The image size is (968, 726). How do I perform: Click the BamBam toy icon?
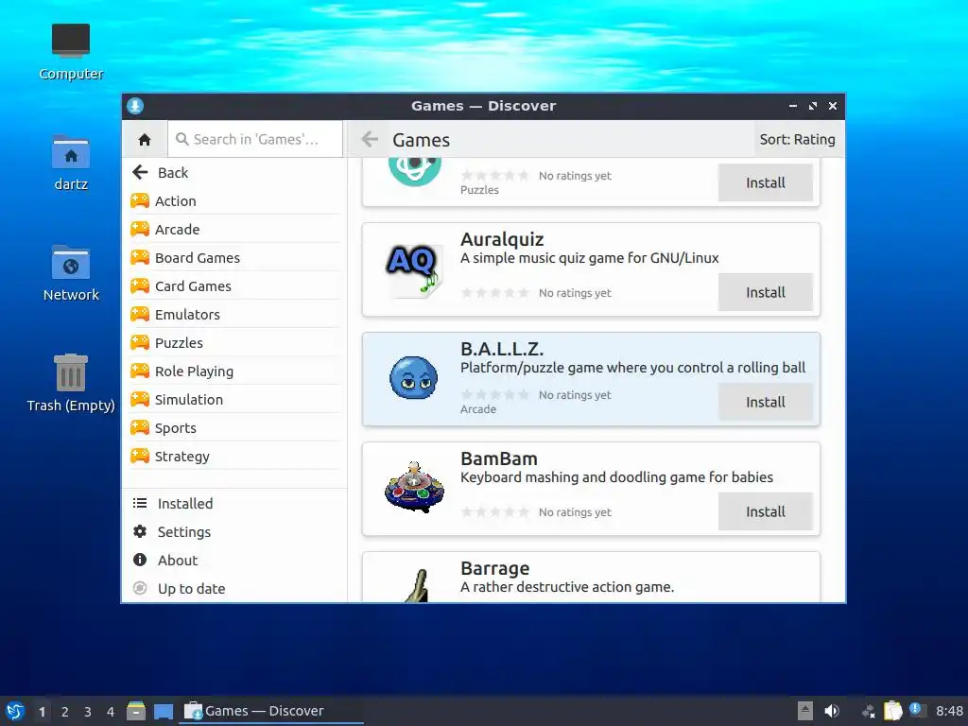tap(414, 488)
